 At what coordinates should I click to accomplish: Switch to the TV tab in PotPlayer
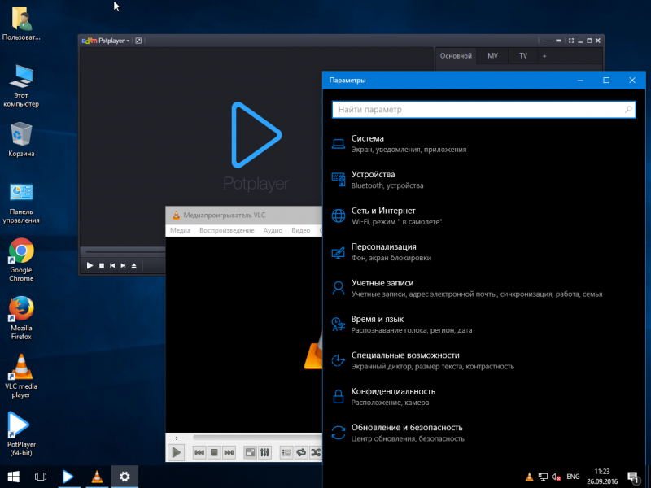pos(523,56)
